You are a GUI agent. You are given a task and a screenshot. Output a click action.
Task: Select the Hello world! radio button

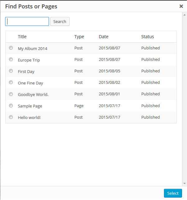pyautogui.click(x=11, y=117)
